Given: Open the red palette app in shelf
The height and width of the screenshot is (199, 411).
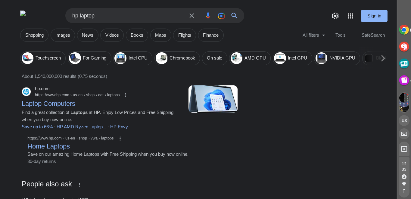Looking at the screenshot, I should click(404, 47).
